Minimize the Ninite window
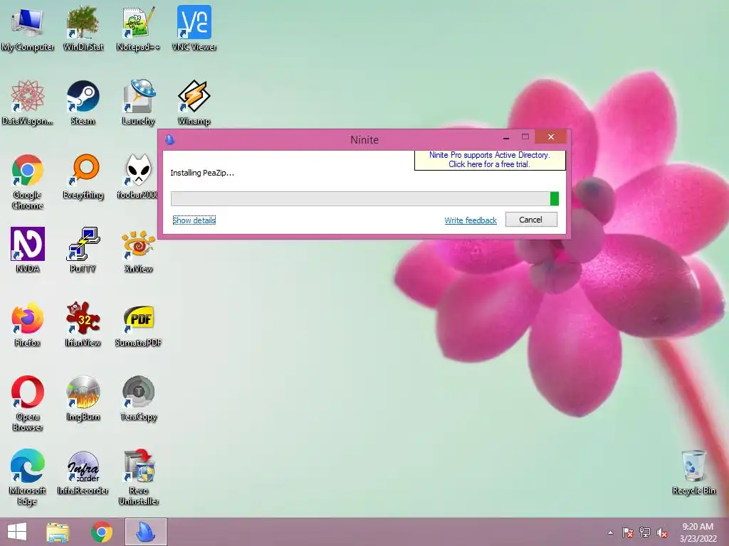 click(x=506, y=137)
